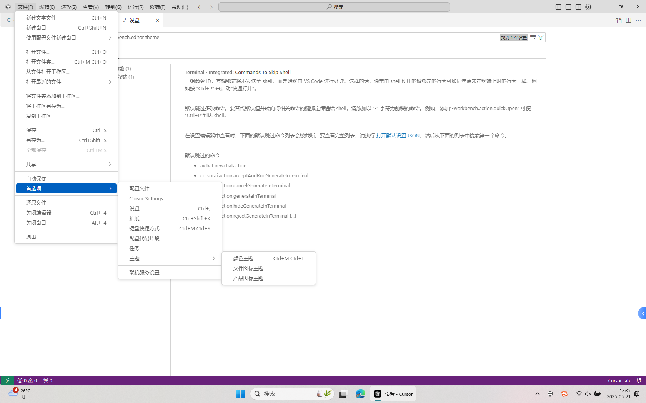The width and height of the screenshot is (646, 403).
Task: Toggle the bottom panel visibility
Action: (568, 7)
